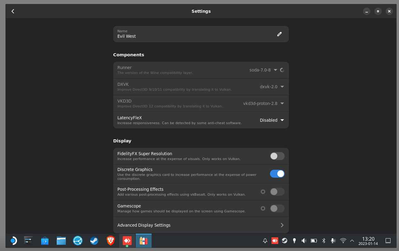The width and height of the screenshot is (399, 251).
Task: Open the lightbulb brightness tray icon
Action: [x=294, y=241]
